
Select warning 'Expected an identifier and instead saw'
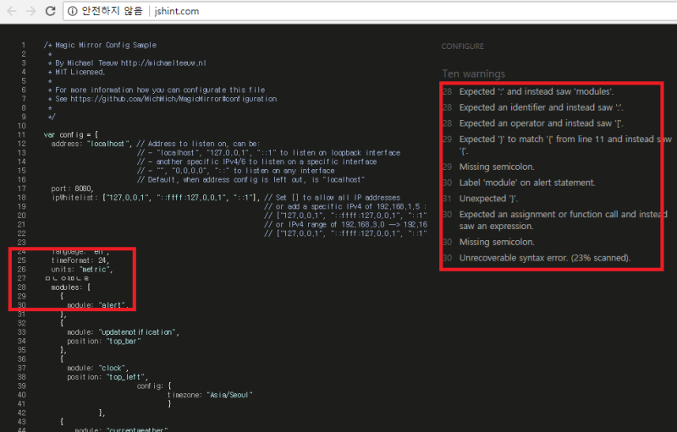541,107
